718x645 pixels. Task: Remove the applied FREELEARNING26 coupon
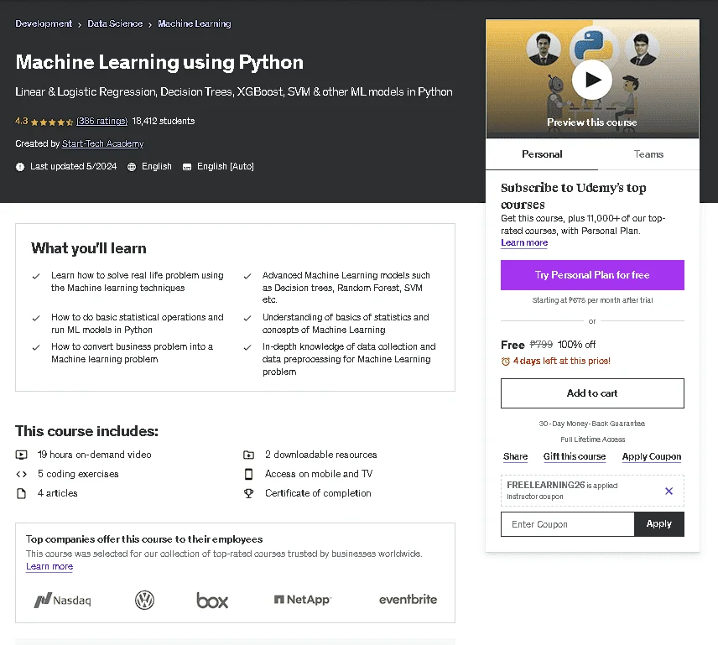click(669, 491)
